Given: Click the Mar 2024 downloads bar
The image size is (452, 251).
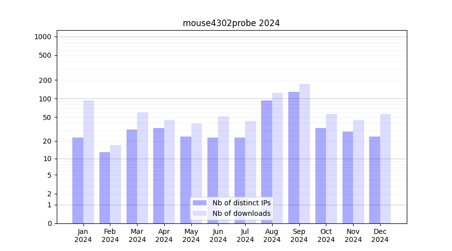Looking at the screenshot, I should point(143,168).
